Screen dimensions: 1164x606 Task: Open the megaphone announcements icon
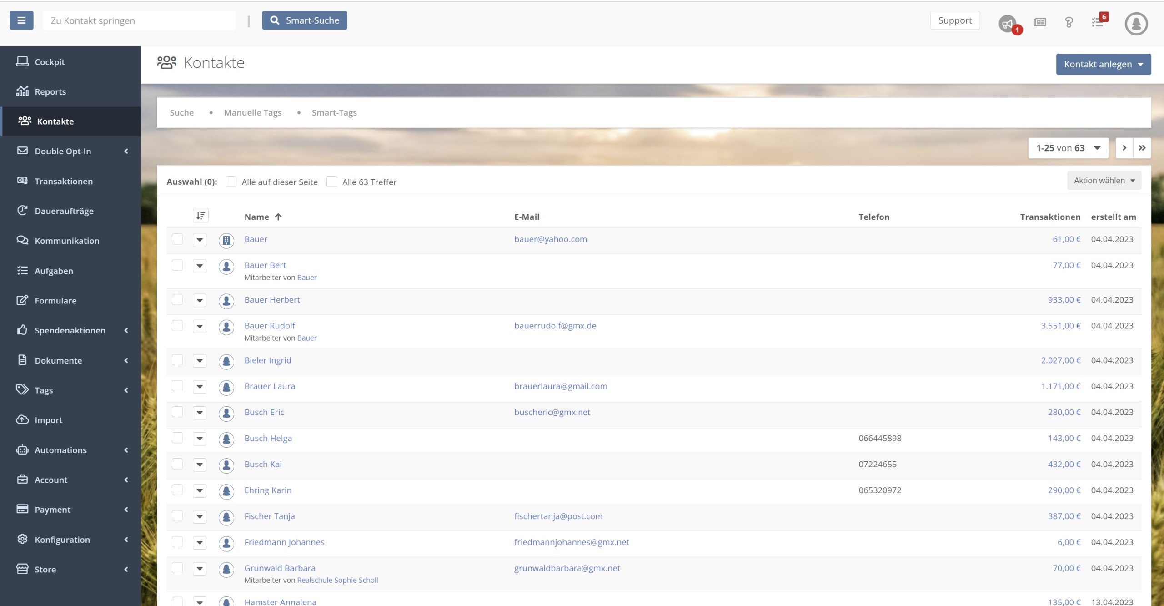pyautogui.click(x=1008, y=23)
